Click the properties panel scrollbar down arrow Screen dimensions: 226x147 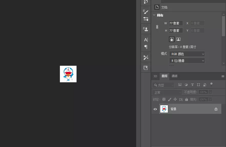223,63
